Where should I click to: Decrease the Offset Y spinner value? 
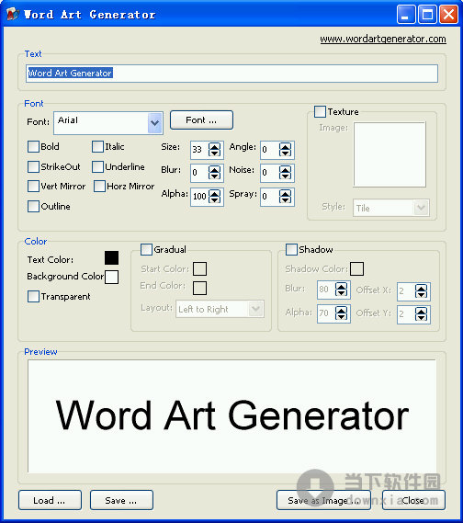tap(421, 317)
